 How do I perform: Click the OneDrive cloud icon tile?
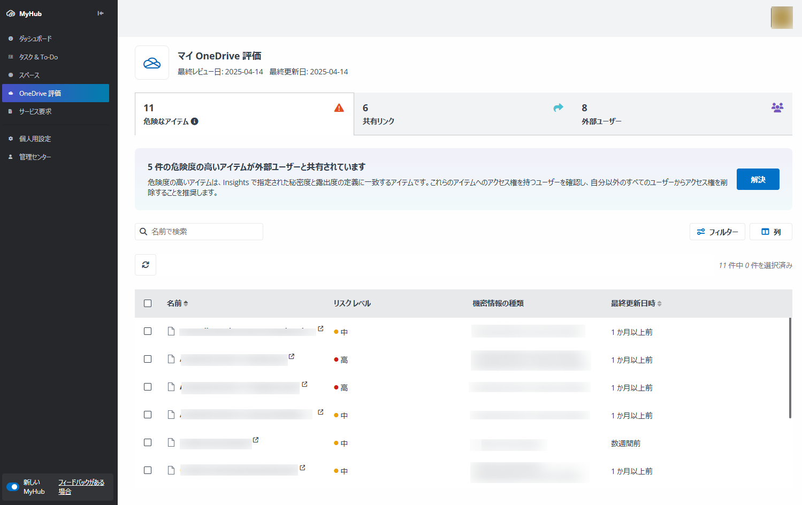(x=152, y=63)
